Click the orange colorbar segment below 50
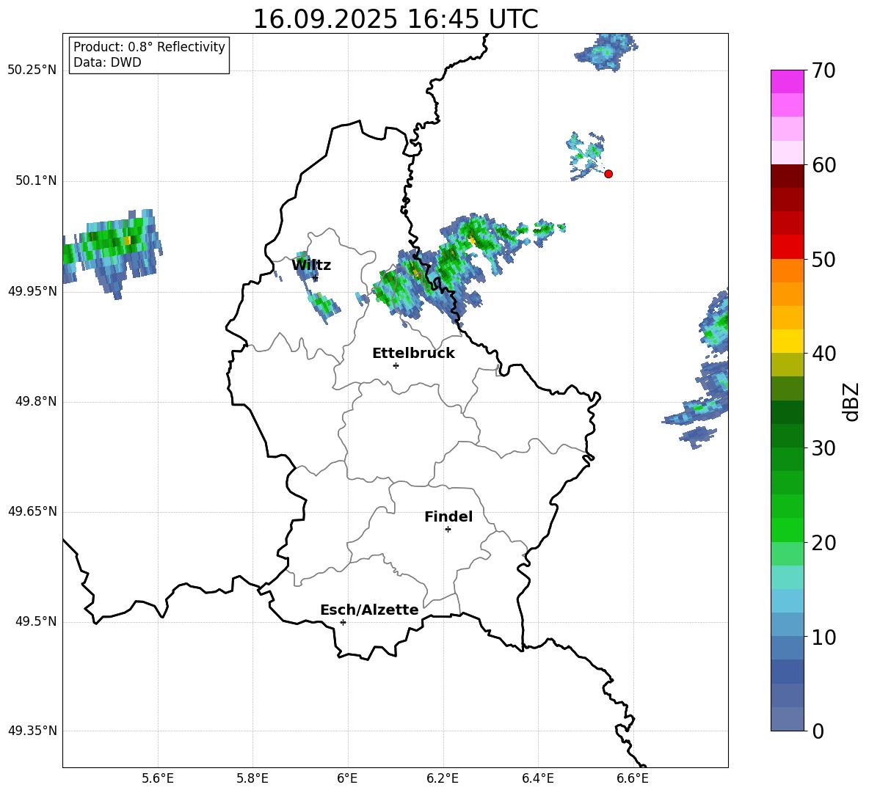 pos(788,271)
